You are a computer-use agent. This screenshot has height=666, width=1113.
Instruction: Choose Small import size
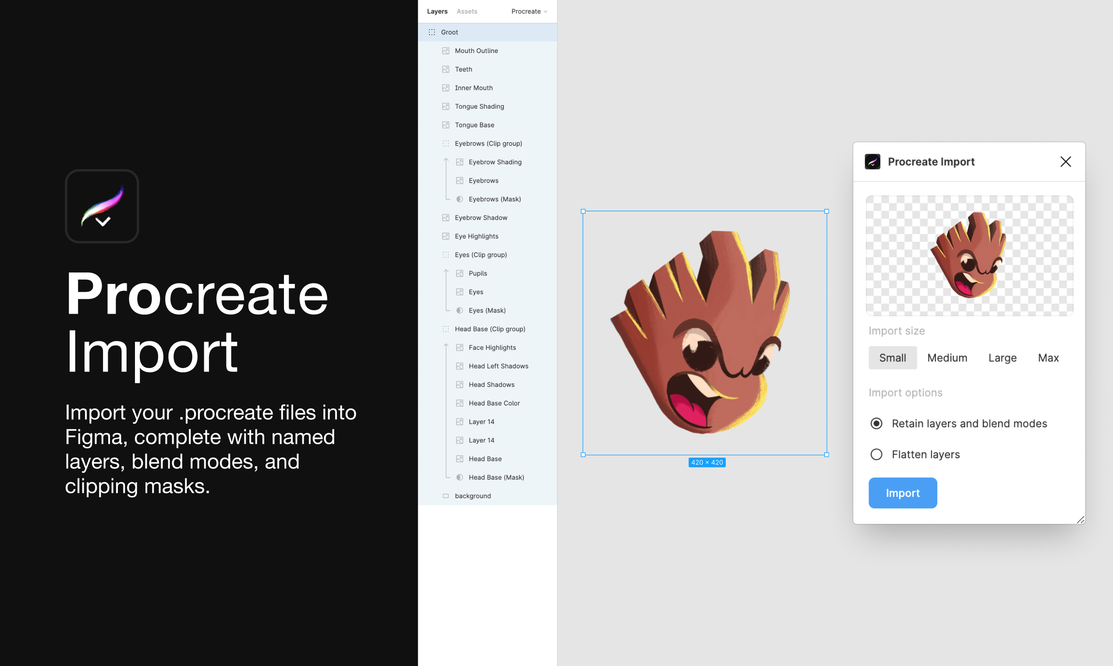coord(892,358)
